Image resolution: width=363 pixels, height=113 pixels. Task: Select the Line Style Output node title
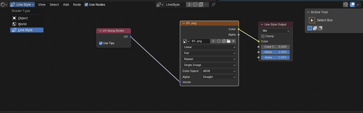[x=275, y=24]
